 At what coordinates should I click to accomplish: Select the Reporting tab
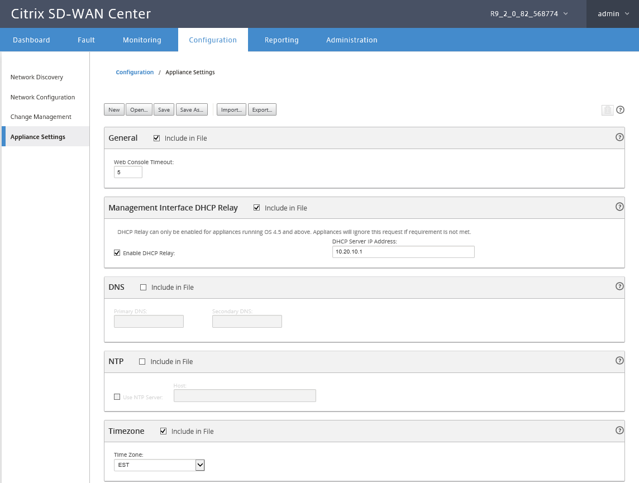click(282, 40)
